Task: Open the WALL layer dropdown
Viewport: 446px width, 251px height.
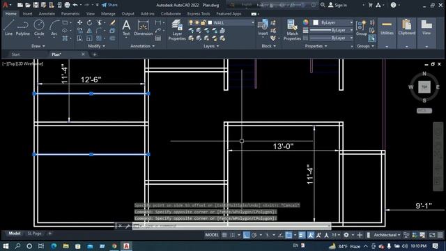Action: (x=252, y=22)
